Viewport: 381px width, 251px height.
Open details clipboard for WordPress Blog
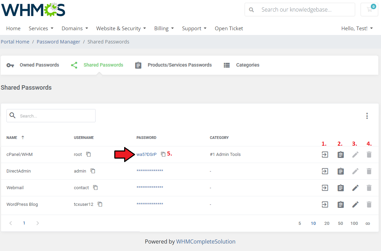pyautogui.click(x=341, y=204)
